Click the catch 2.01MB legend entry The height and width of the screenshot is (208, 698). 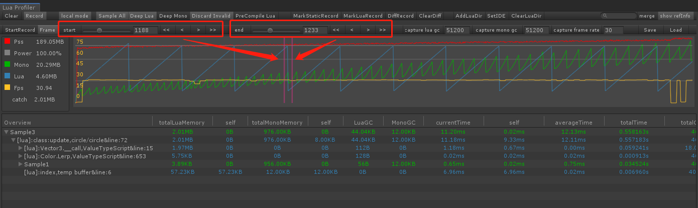33,99
